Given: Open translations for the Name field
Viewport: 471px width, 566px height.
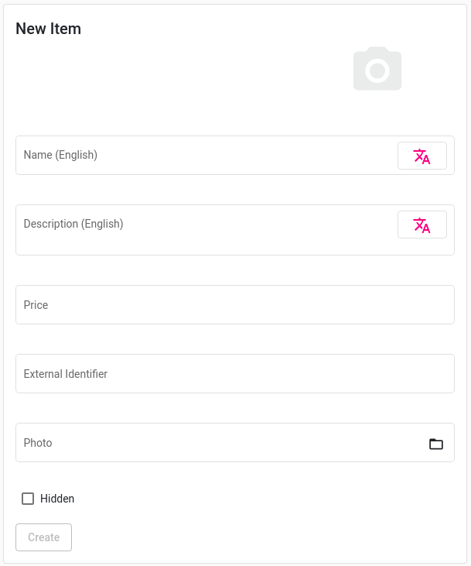Looking at the screenshot, I should [x=422, y=156].
